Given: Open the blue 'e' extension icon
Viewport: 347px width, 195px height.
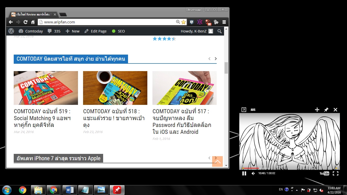Looking at the screenshot, I should 192,22.
